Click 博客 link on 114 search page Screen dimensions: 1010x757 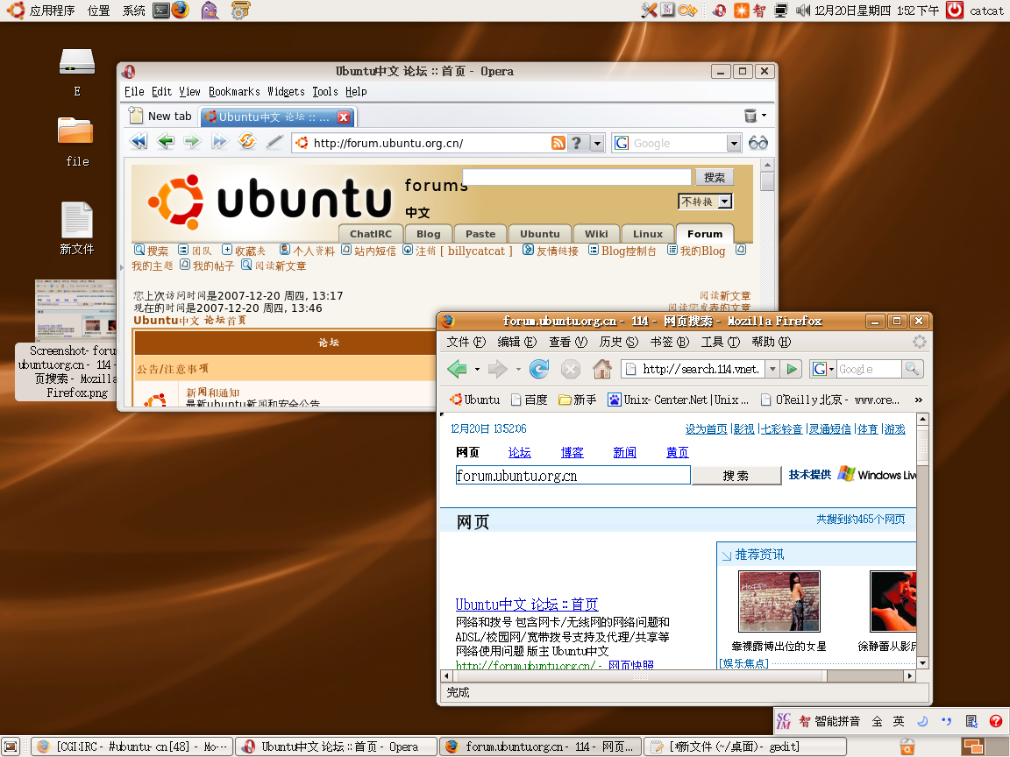[572, 452]
